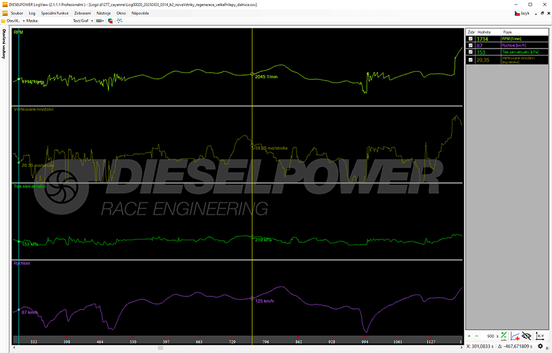The height and width of the screenshot is (353, 552).
Task: Open the Otevřené soubory side tab
Action: [x=4, y=43]
